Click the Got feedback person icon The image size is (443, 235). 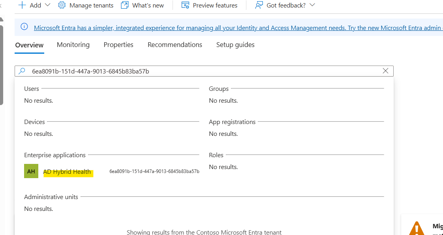pos(259,5)
